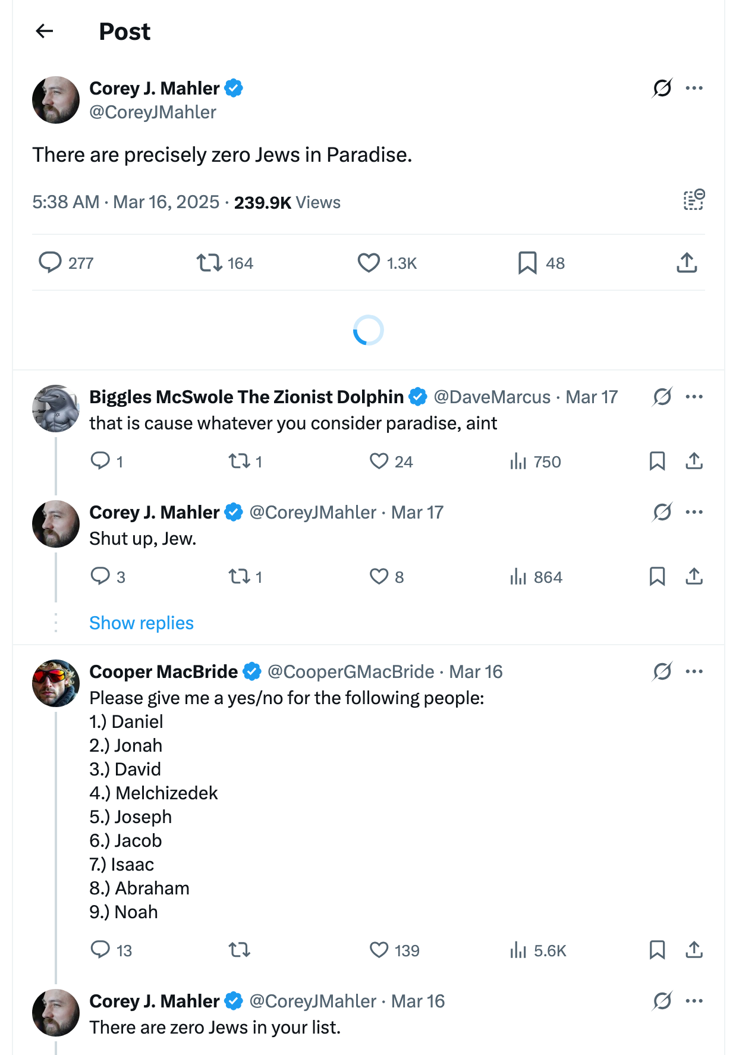Show replies under Corey's comment
The height and width of the screenshot is (1055, 736).
(141, 623)
